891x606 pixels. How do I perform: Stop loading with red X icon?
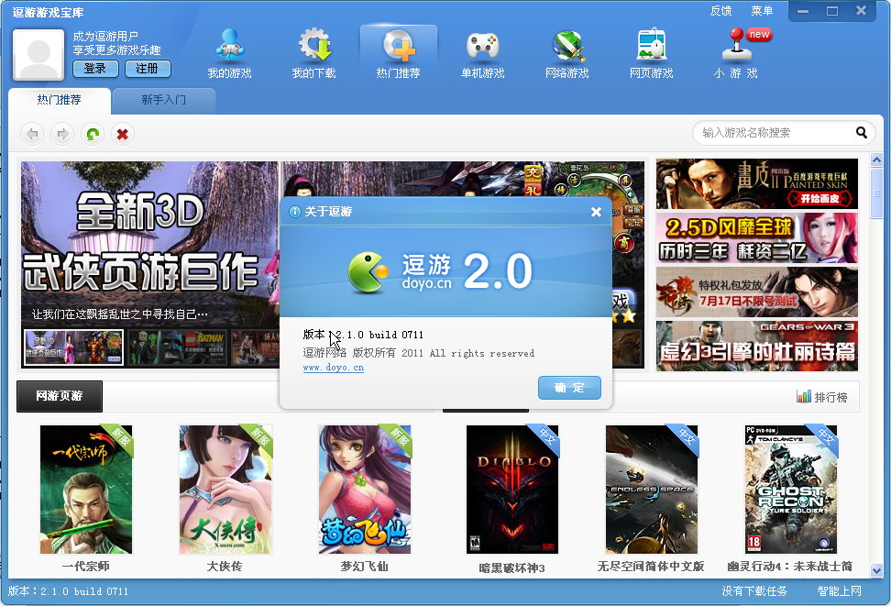click(122, 134)
